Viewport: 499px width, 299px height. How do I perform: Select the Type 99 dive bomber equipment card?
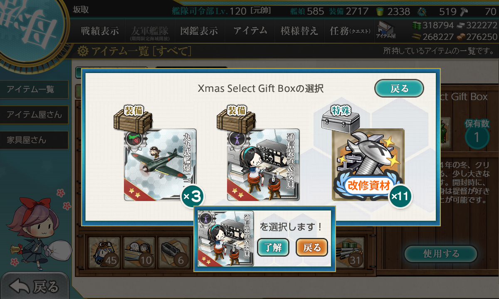(161, 164)
